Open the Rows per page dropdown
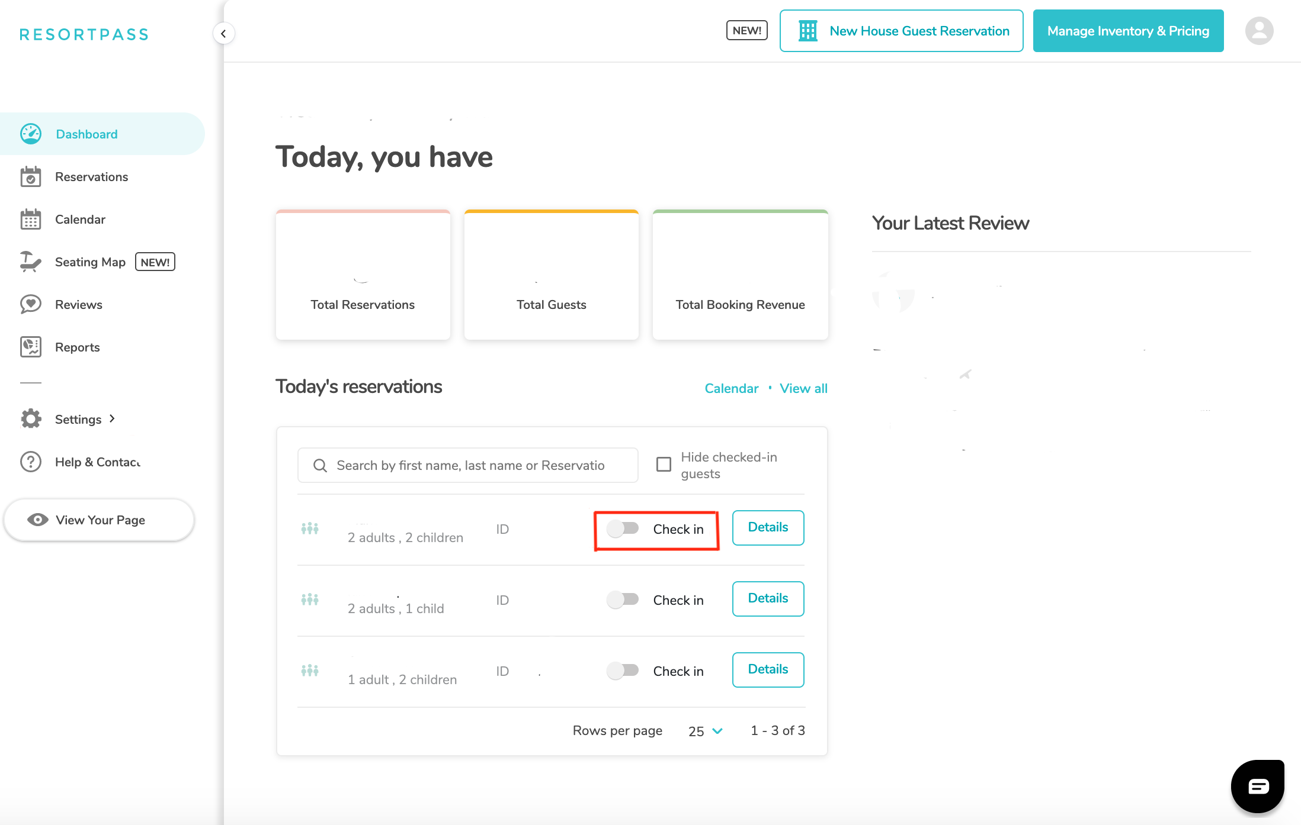Viewport: 1301px width, 825px height. 705,731
